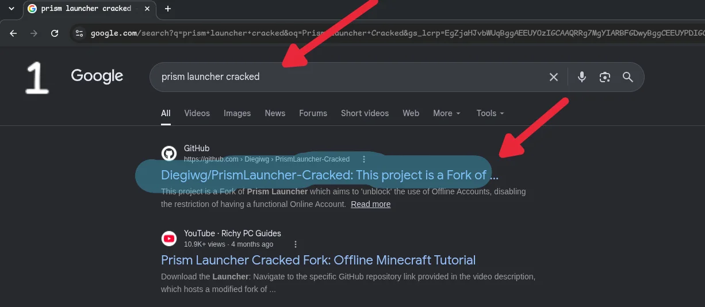Screen dimensions: 705x307
Task: Open a new browser tab
Action: [168, 9]
